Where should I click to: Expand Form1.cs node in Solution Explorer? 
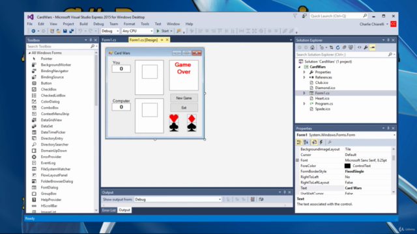304,93
